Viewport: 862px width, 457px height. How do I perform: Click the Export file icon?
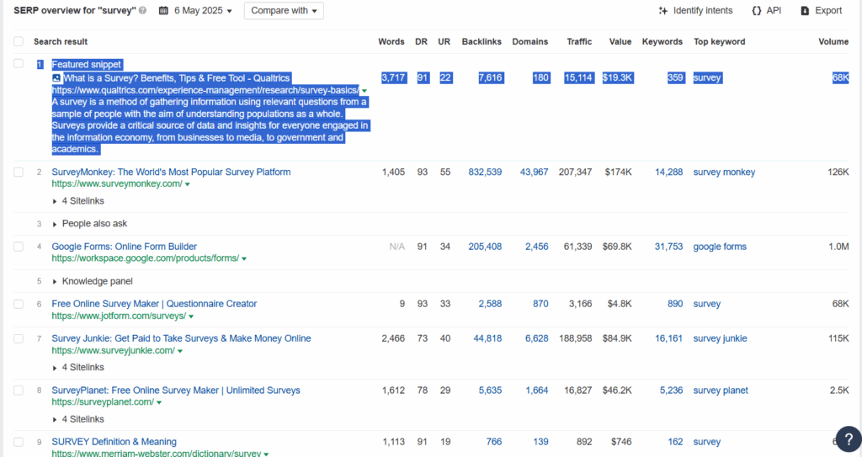(805, 10)
